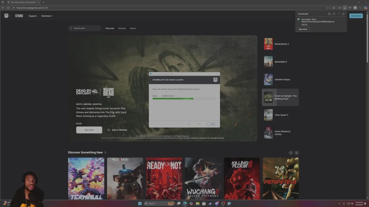Image resolution: width=369 pixels, height=207 pixels.
Task: Go to the STORE home link
Action: click(x=19, y=16)
